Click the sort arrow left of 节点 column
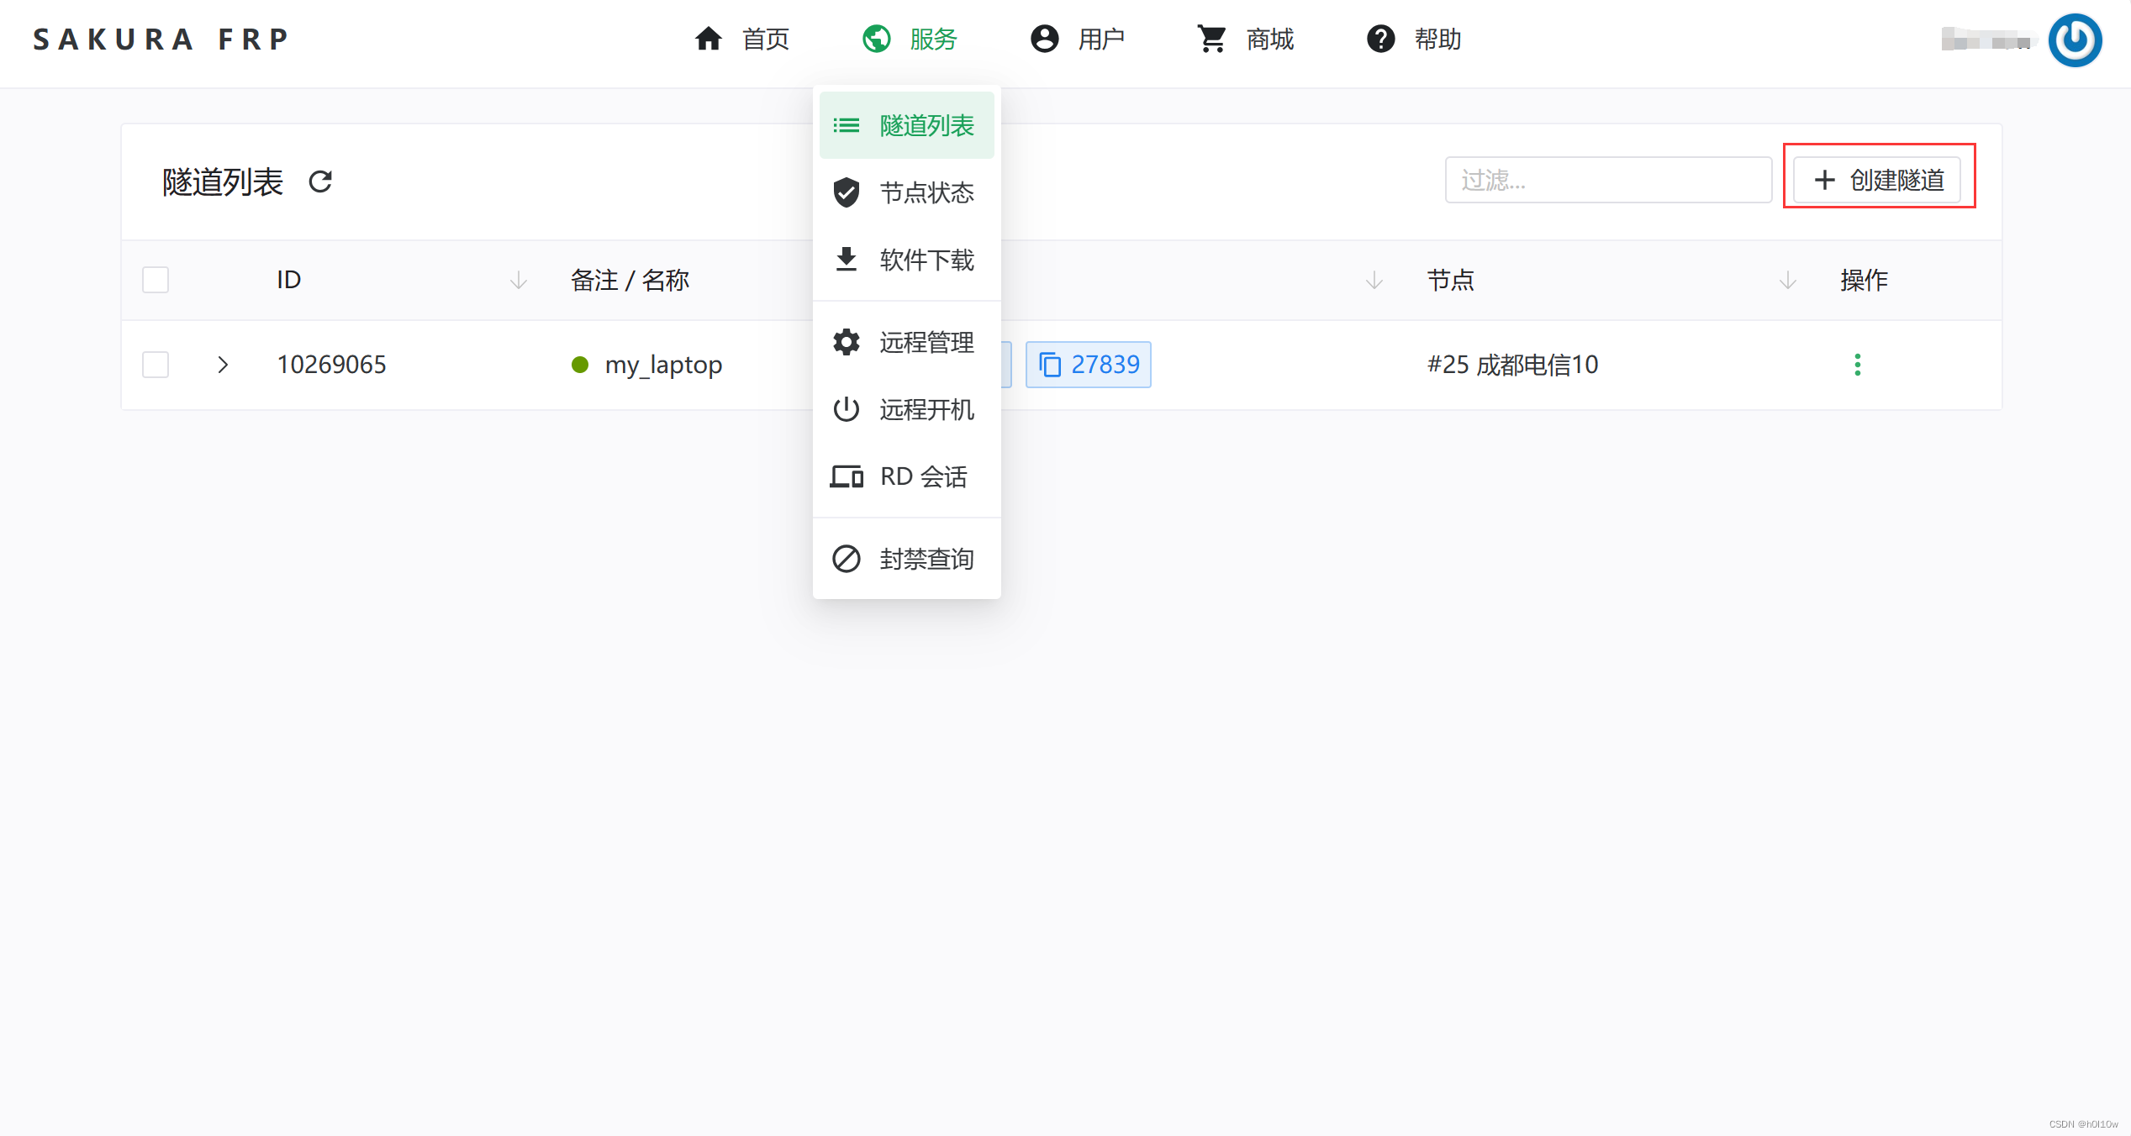This screenshot has width=2131, height=1136. coord(1374,280)
